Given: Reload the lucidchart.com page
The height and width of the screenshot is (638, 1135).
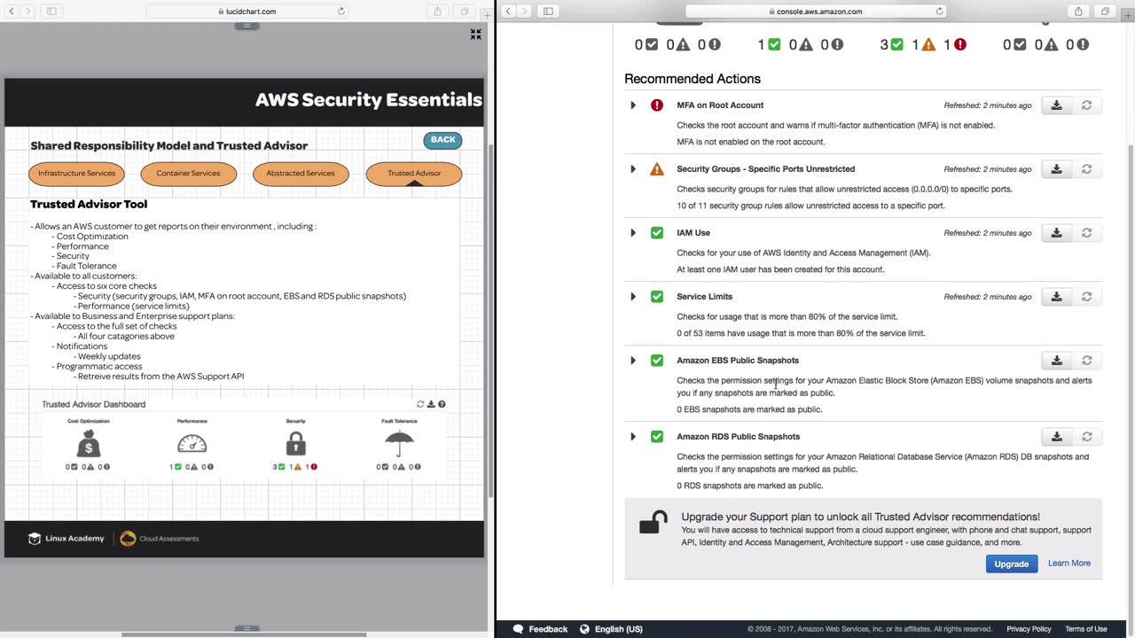Looking at the screenshot, I should tap(341, 12).
